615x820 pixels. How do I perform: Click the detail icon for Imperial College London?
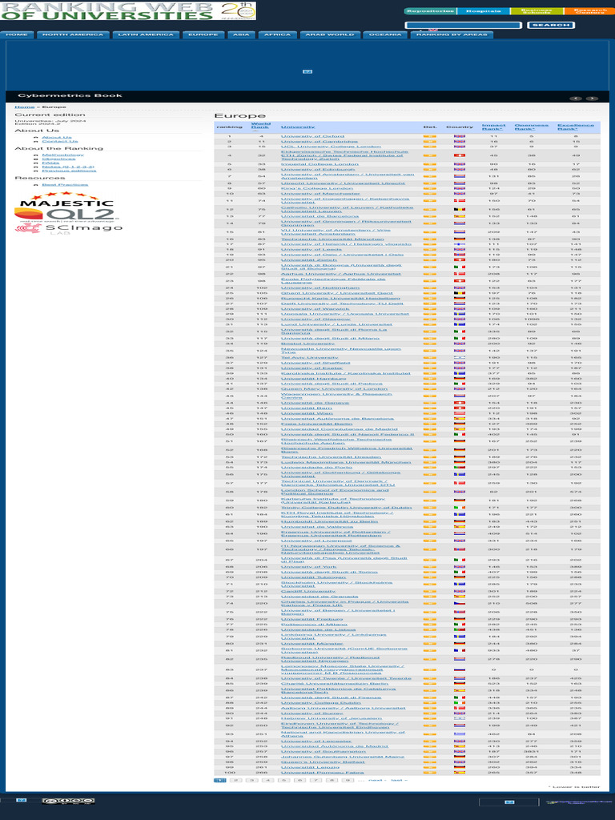(x=429, y=164)
